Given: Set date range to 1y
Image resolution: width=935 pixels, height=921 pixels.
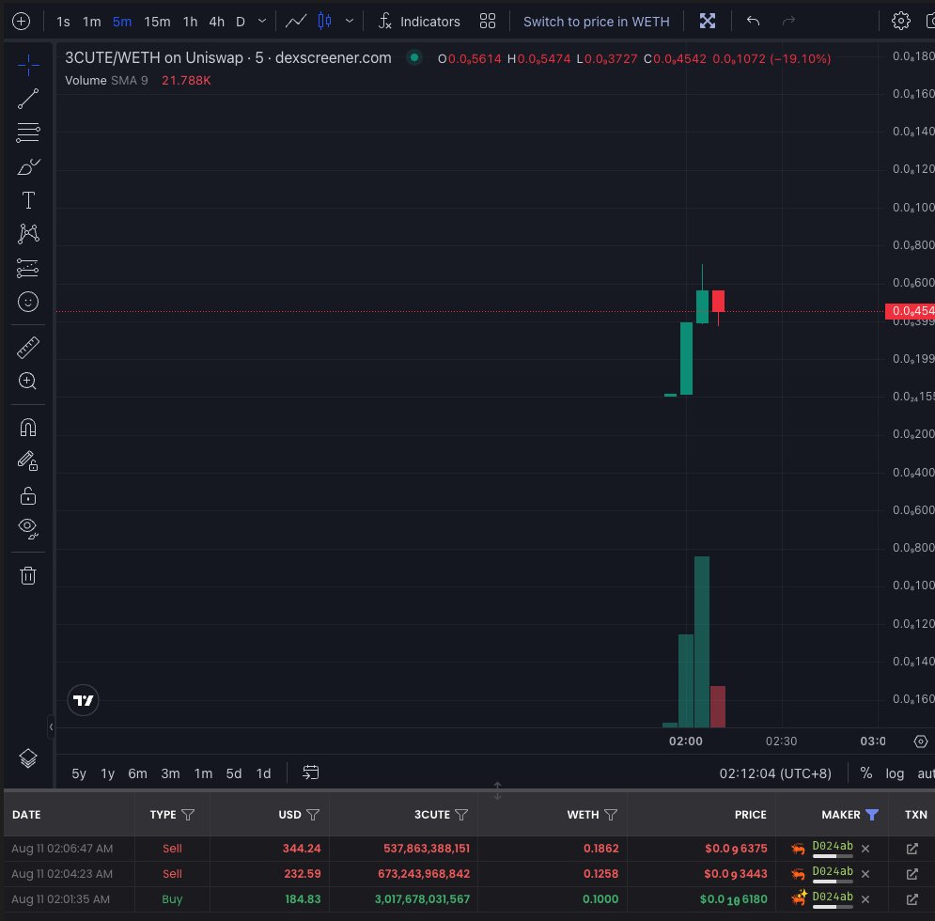Looking at the screenshot, I should pyautogui.click(x=107, y=773).
